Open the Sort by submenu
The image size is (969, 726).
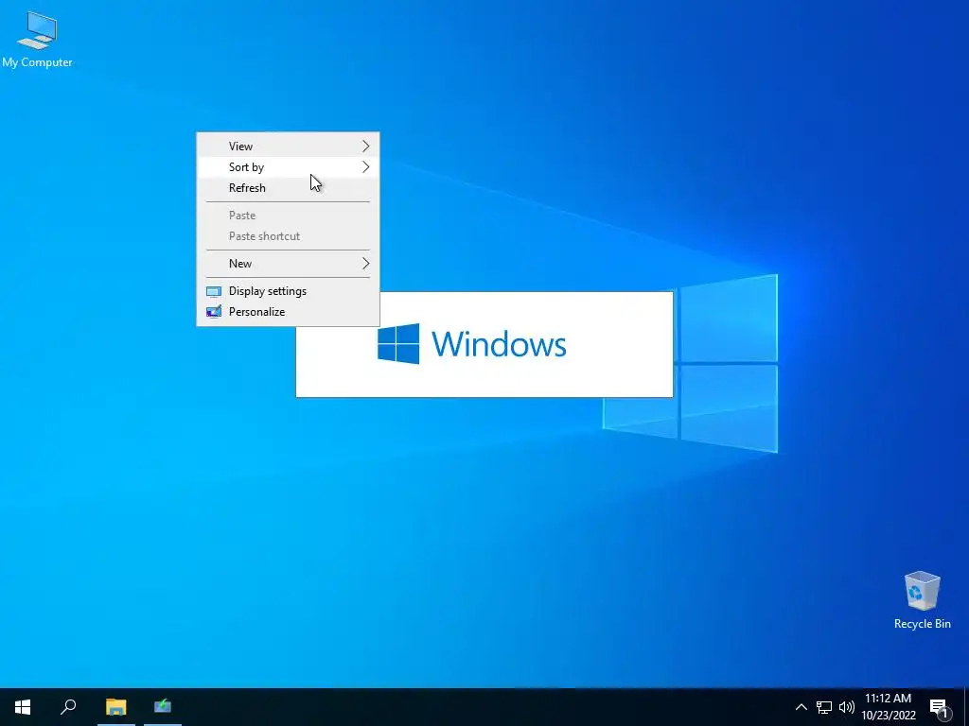[288, 167]
